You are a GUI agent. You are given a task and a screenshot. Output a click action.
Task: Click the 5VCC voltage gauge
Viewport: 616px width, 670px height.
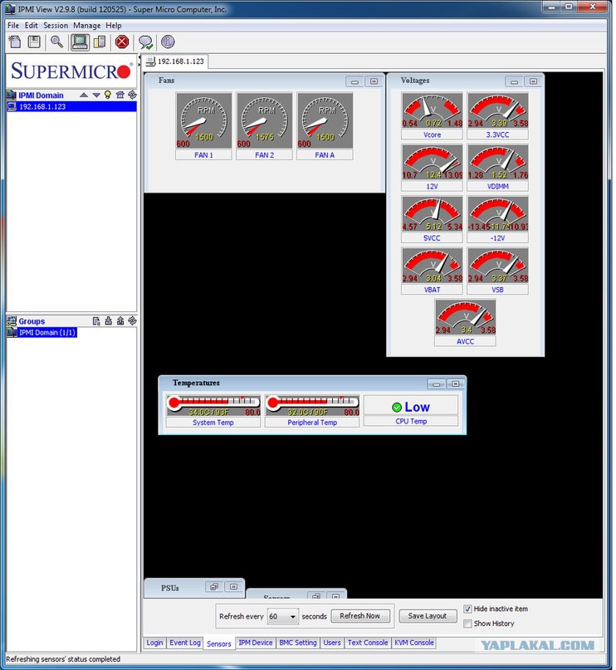(x=432, y=213)
